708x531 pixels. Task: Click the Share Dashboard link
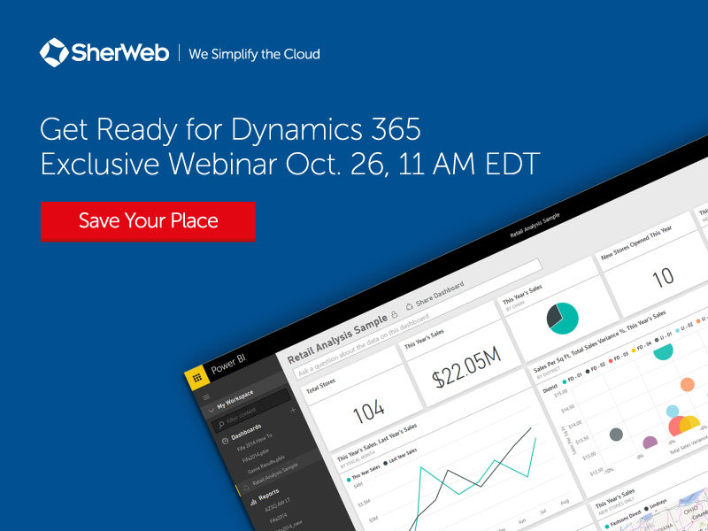click(x=440, y=294)
